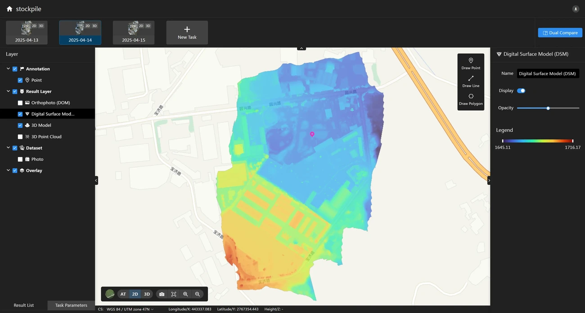Open the satellite basemap thumbnail
Viewport: 585px width, 313px height.
coord(110,294)
